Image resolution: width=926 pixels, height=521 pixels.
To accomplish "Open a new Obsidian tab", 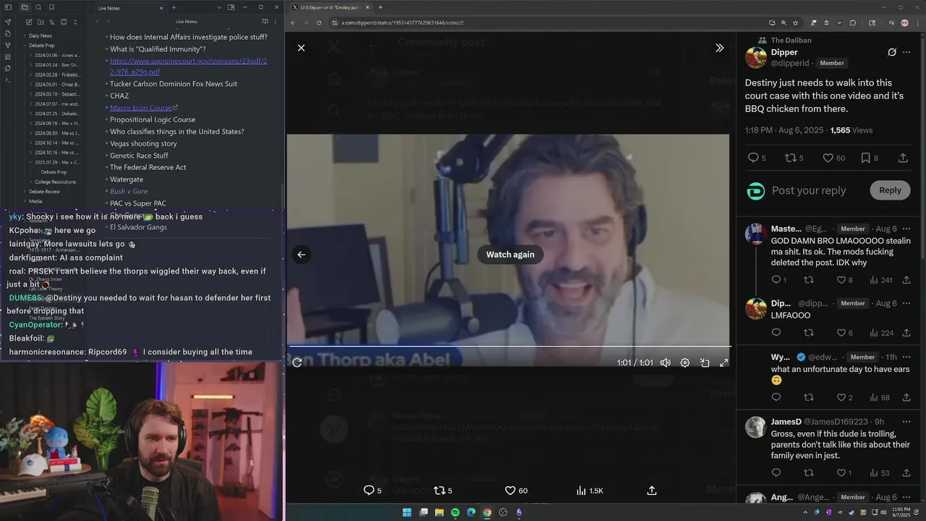I will point(174,7).
